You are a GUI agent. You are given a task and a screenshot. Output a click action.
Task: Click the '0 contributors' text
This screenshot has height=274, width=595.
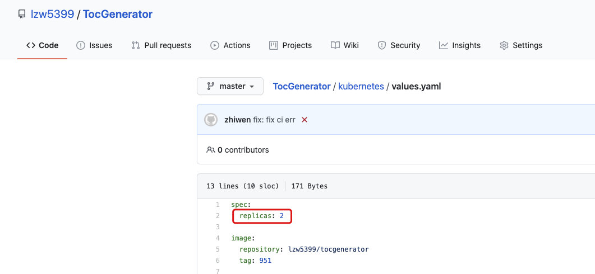click(x=243, y=150)
